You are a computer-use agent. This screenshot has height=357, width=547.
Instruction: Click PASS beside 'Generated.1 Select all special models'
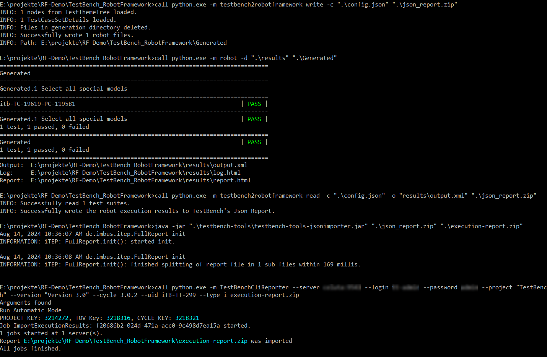[254, 119]
